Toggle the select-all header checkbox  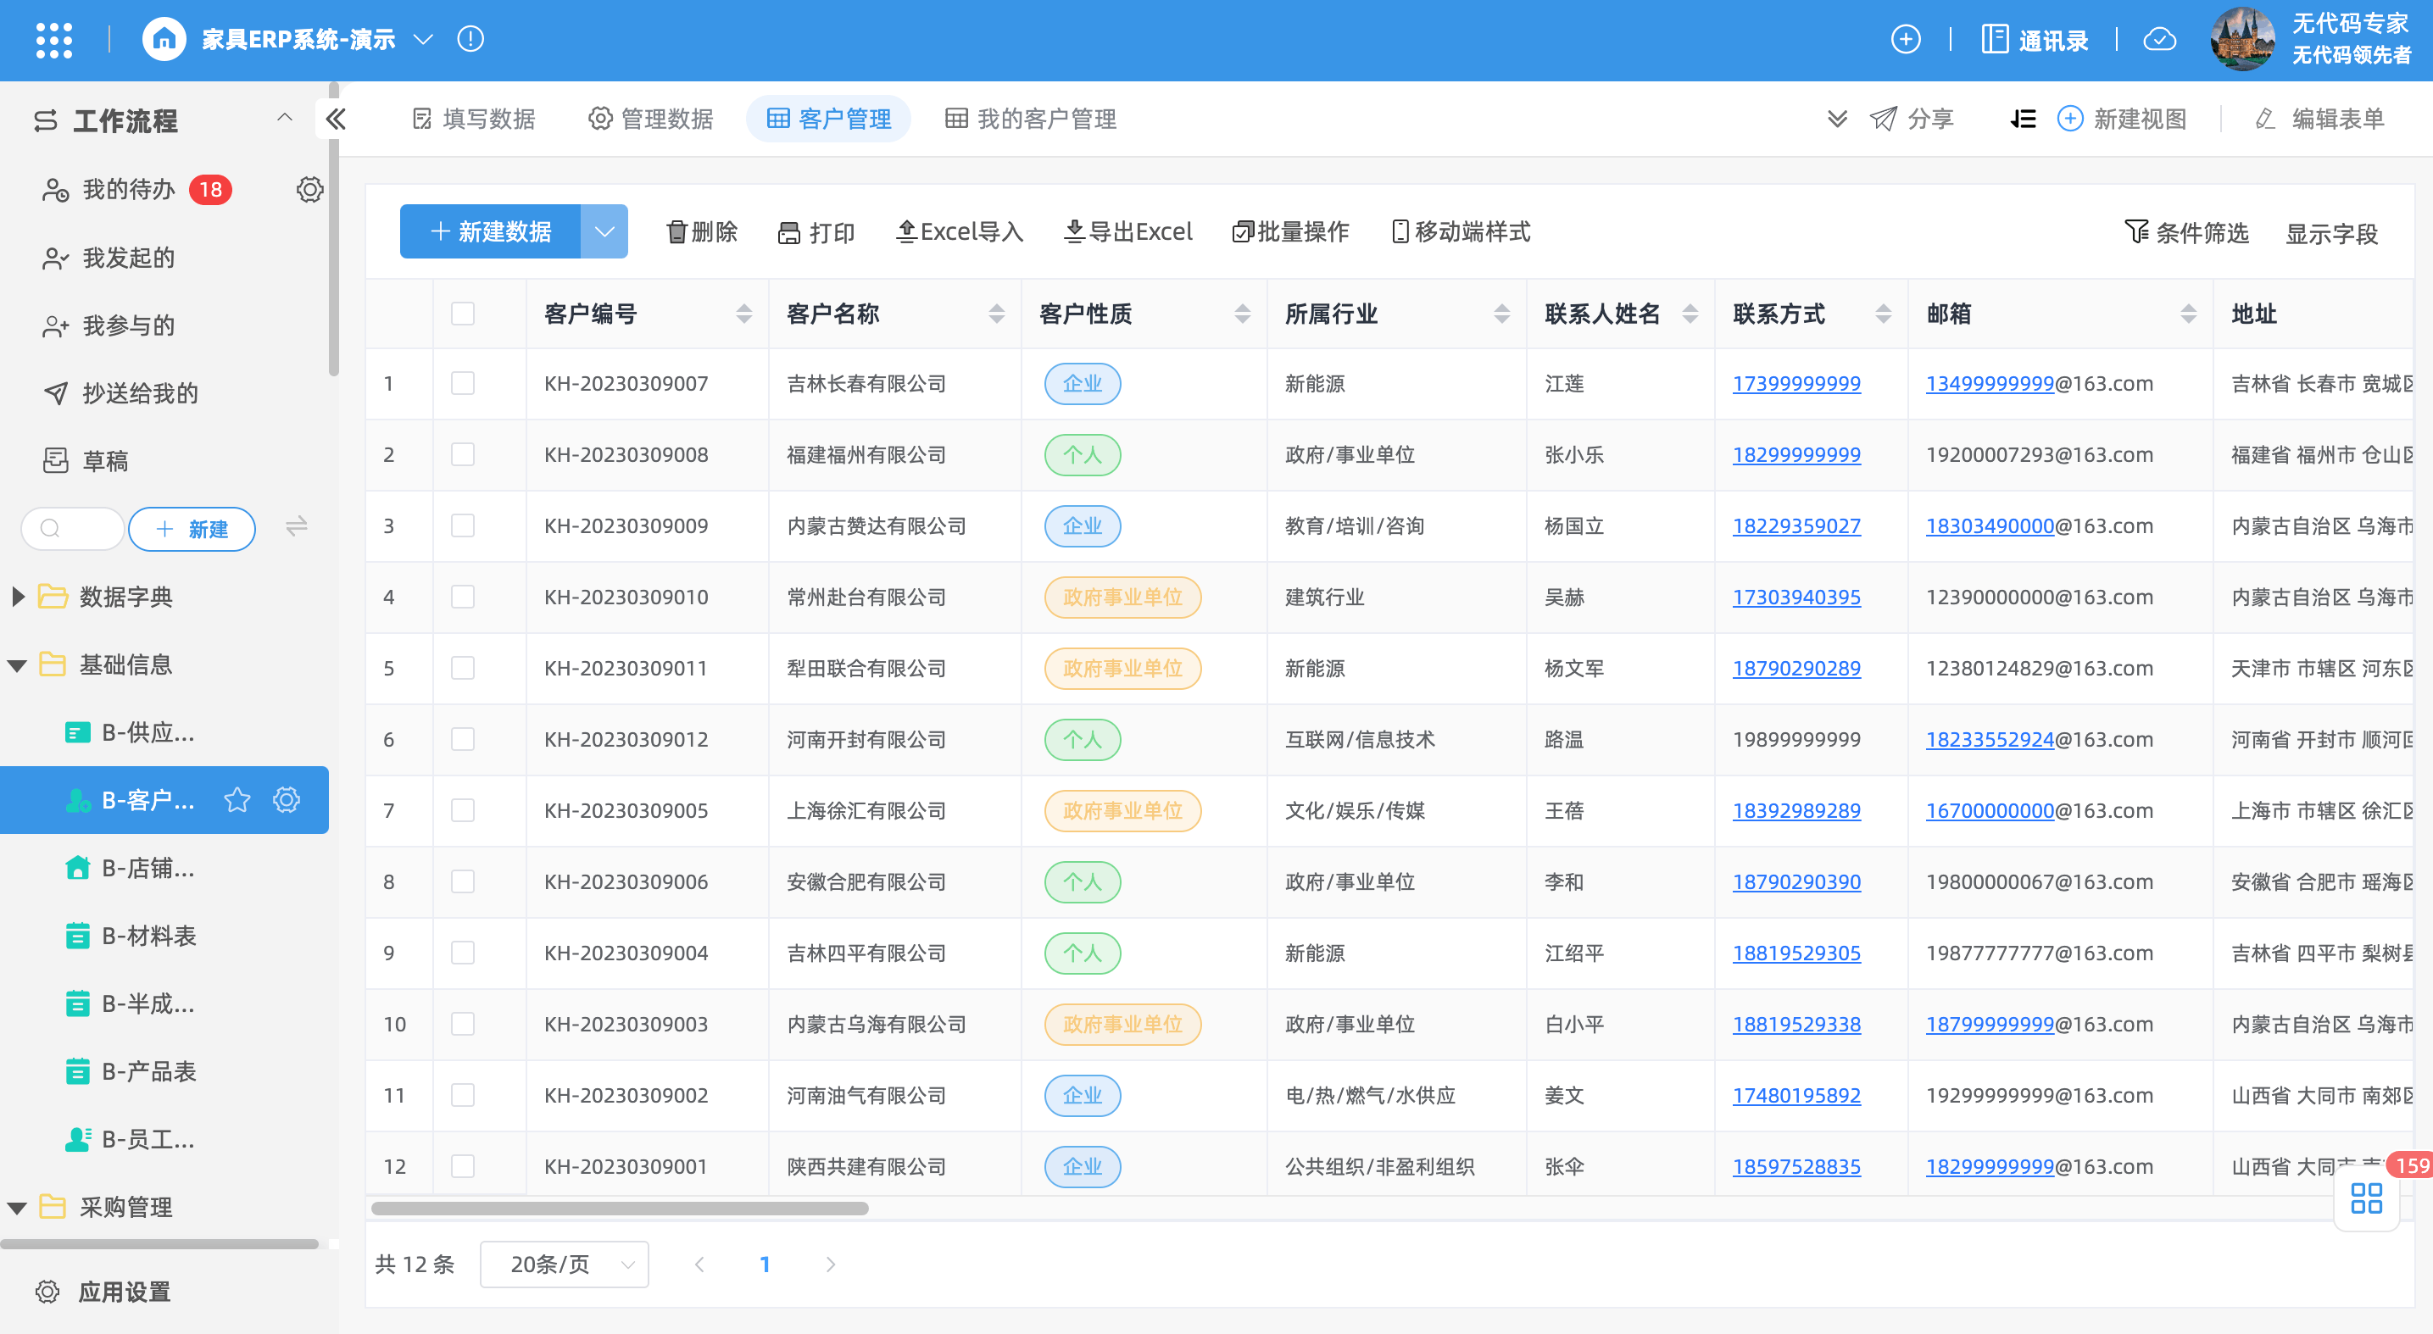[x=463, y=314]
